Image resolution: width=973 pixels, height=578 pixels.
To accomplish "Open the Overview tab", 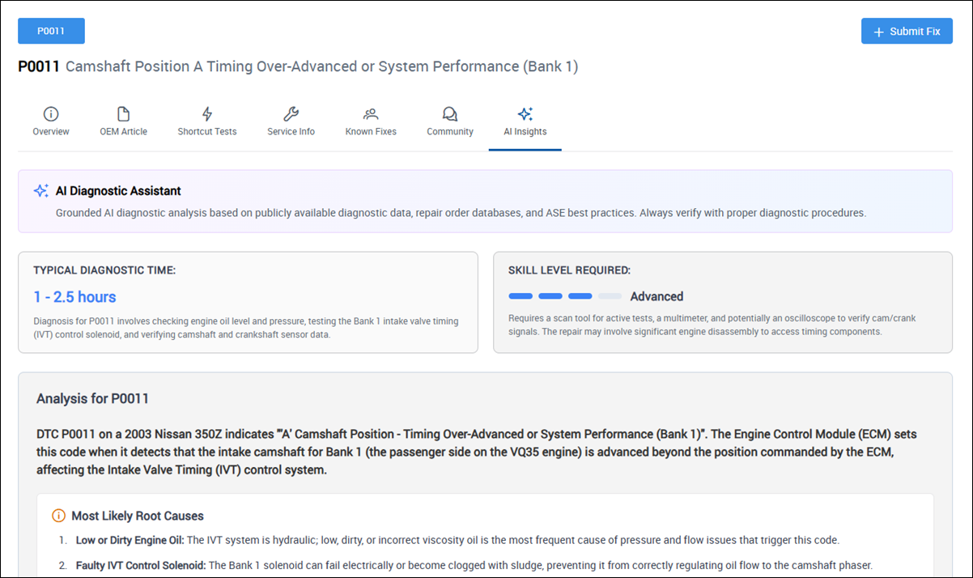I will point(51,121).
